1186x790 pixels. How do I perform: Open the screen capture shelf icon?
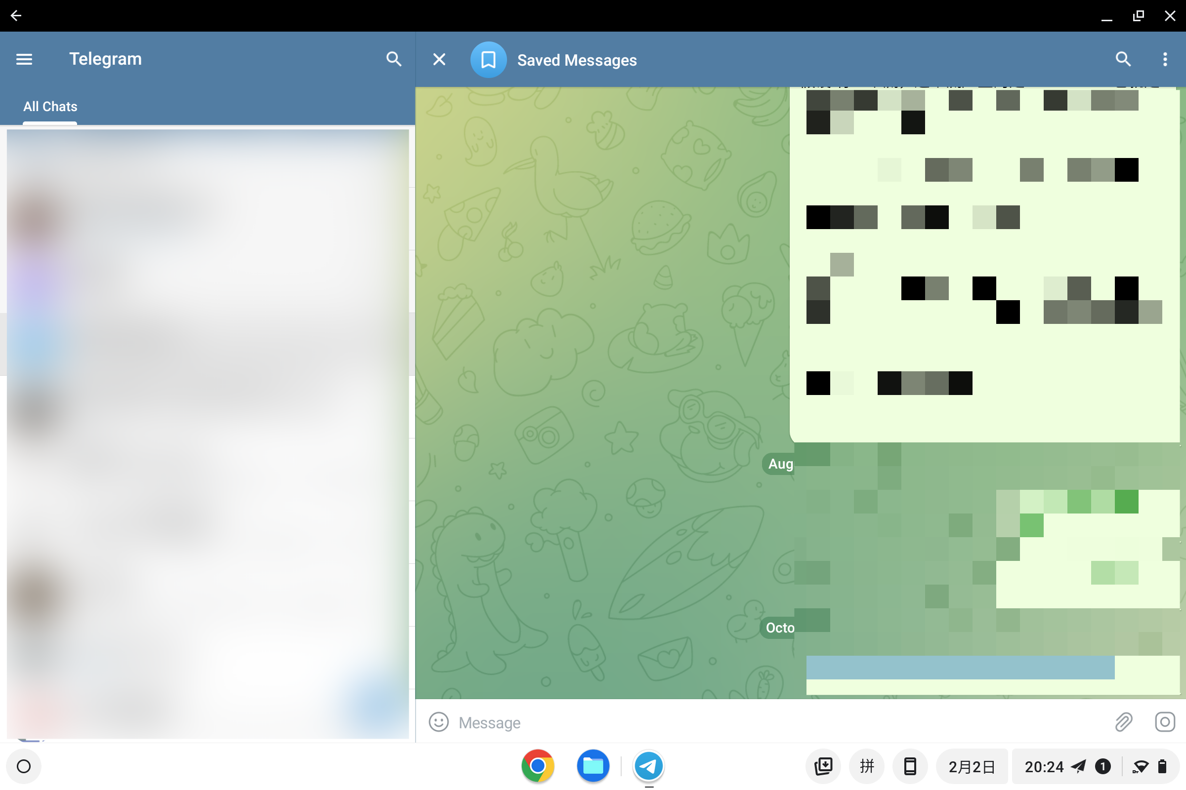[x=823, y=766]
